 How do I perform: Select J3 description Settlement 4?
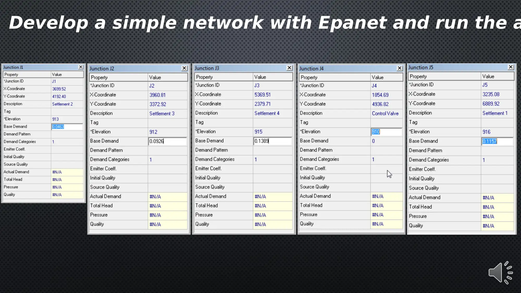(x=267, y=113)
